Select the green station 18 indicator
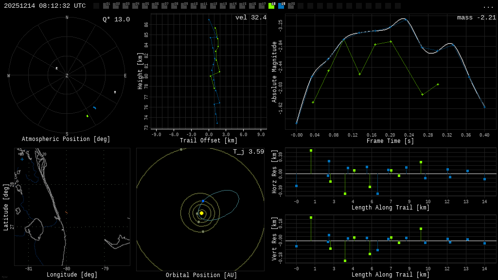The image size is (498, 280). click(271, 6)
